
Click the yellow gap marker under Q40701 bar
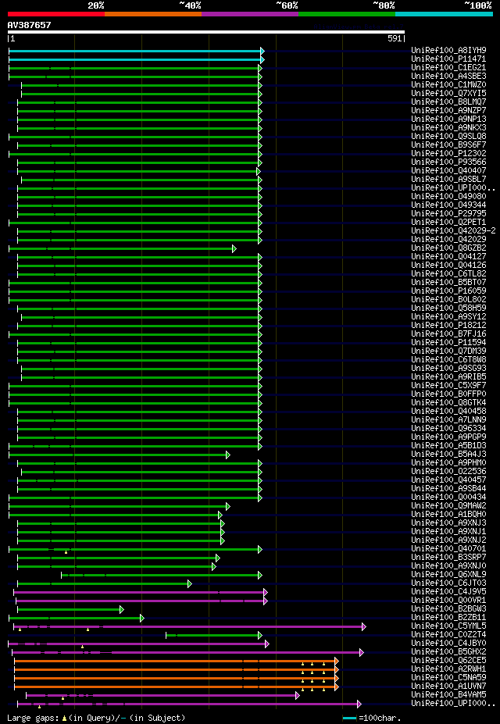click(x=66, y=552)
